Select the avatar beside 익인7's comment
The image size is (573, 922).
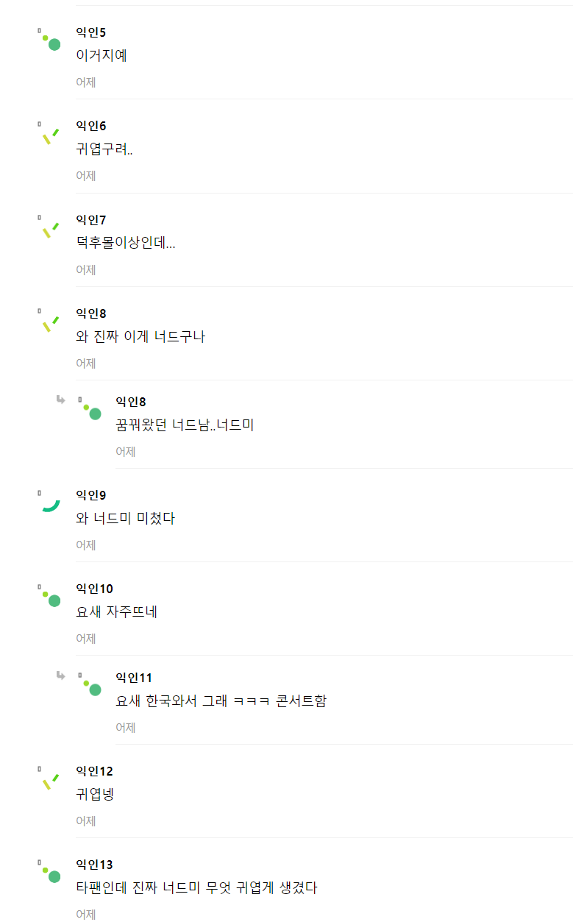tap(49, 227)
